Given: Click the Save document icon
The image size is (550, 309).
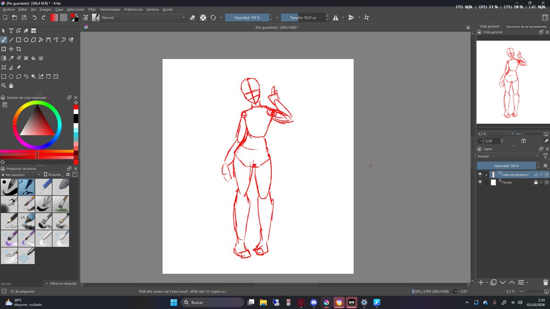Looking at the screenshot, I should 24,17.
